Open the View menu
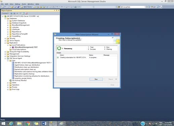The width and height of the screenshot is (174, 126). click(11, 4)
